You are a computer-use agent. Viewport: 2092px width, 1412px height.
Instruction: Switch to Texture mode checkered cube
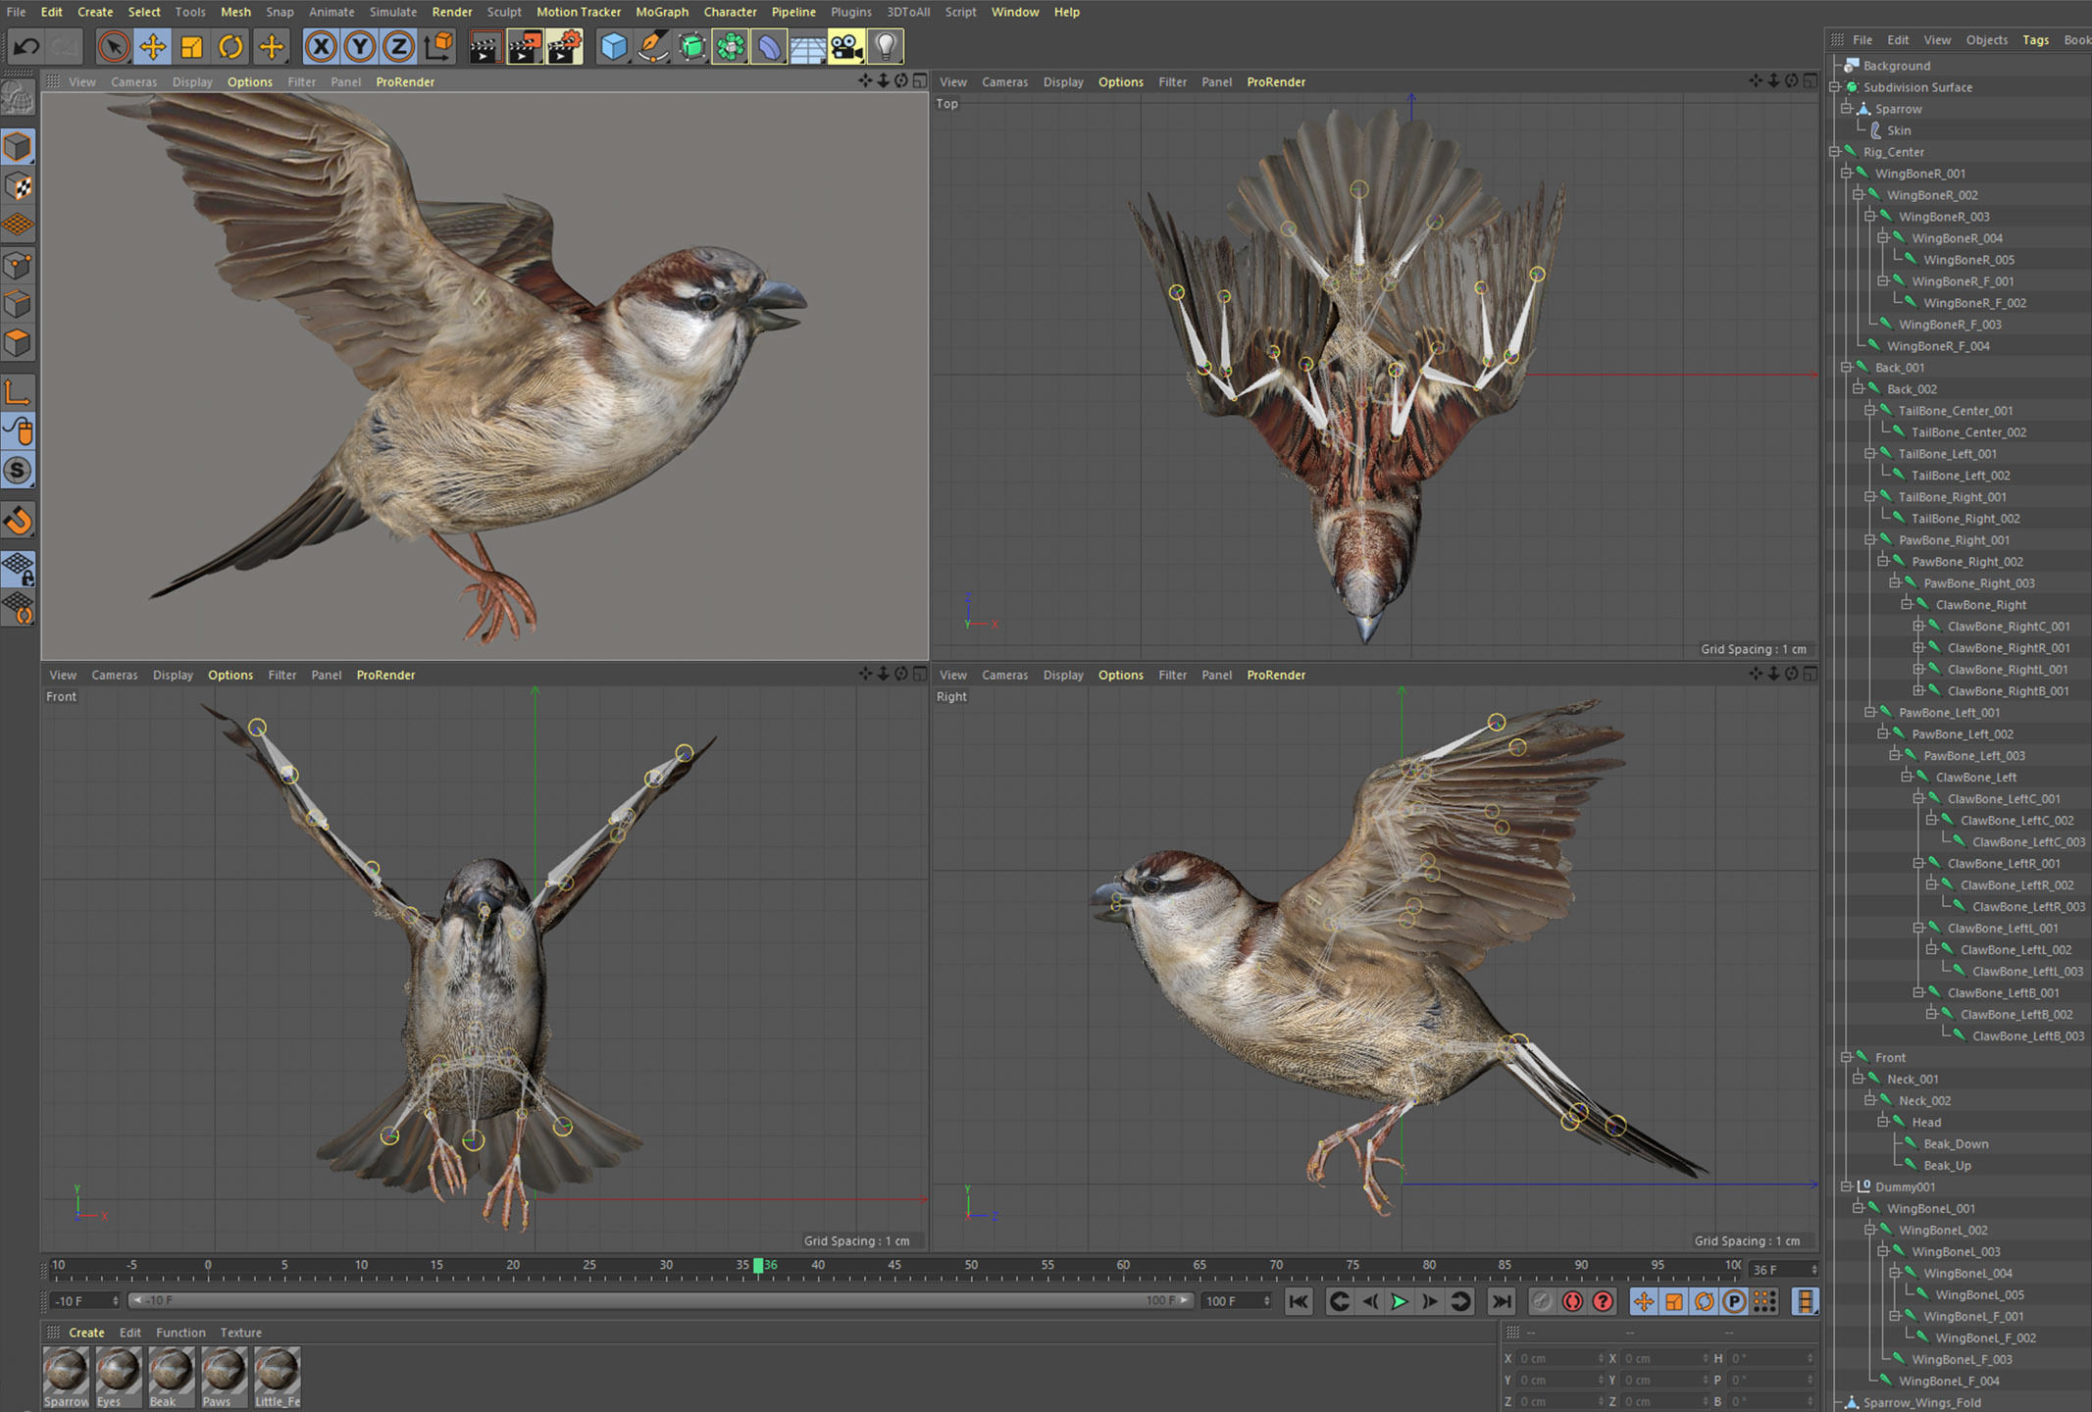tap(19, 186)
